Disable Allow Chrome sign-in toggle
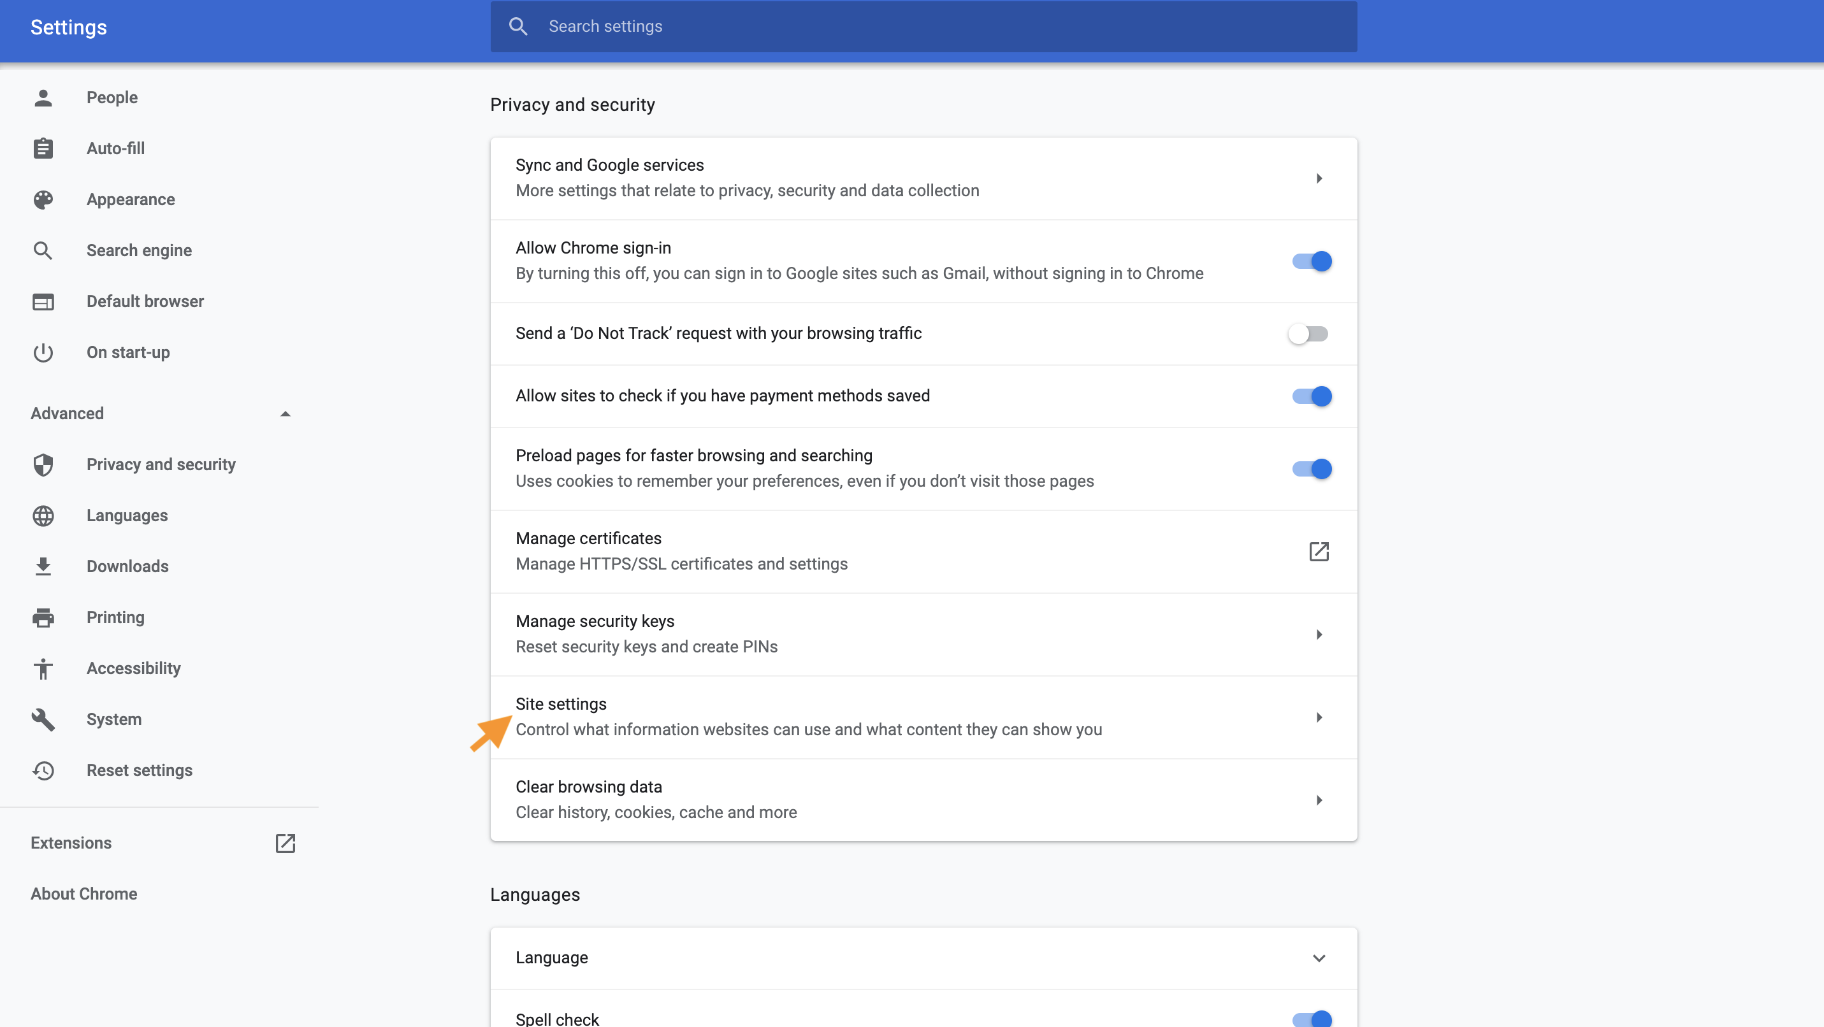Screen dimensions: 1824x1027 (1312, 261)
